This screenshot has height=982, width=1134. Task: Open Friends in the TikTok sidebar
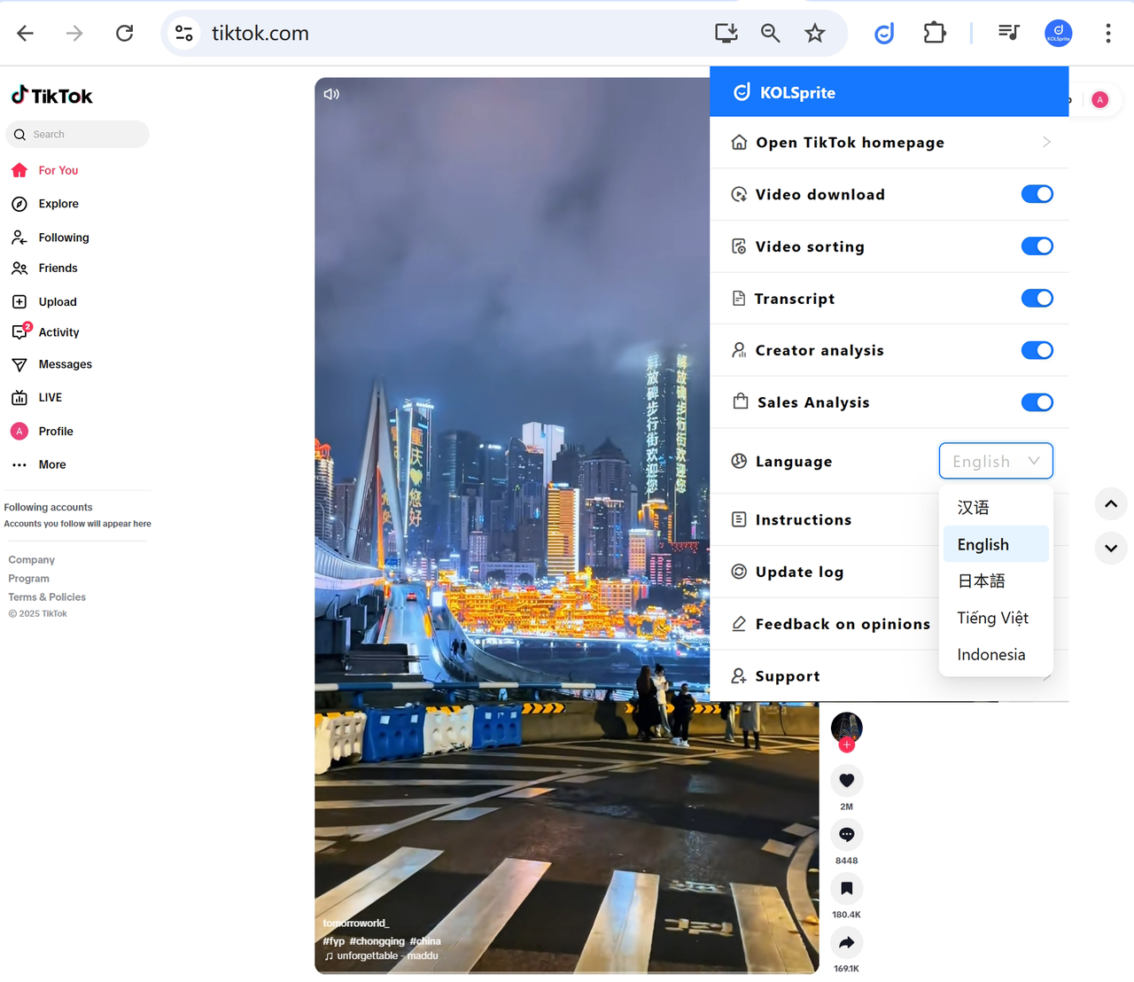tap(58, 269)
